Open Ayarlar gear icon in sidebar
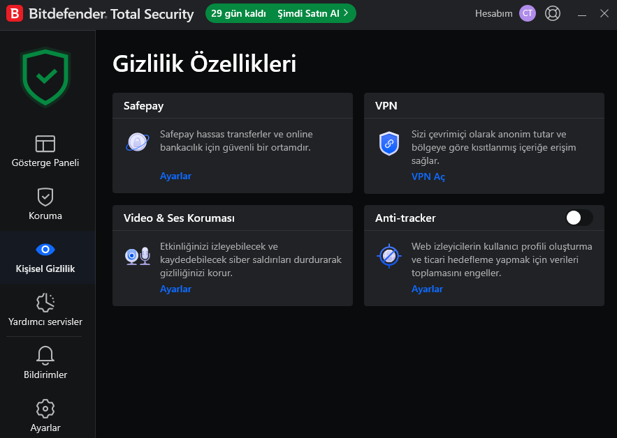 point(45,409)
